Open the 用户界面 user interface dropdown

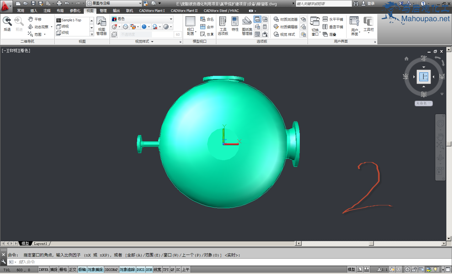click(355, 26)
